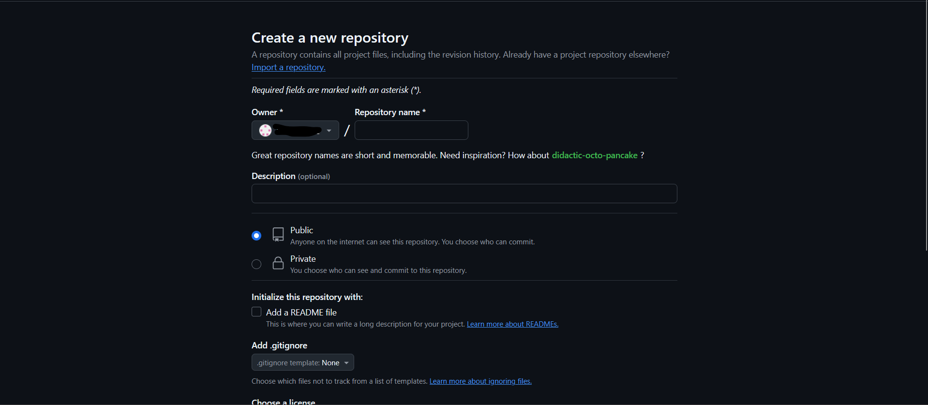
Task: Open Learn more about READMEs link
Action: tap(512, 324)
